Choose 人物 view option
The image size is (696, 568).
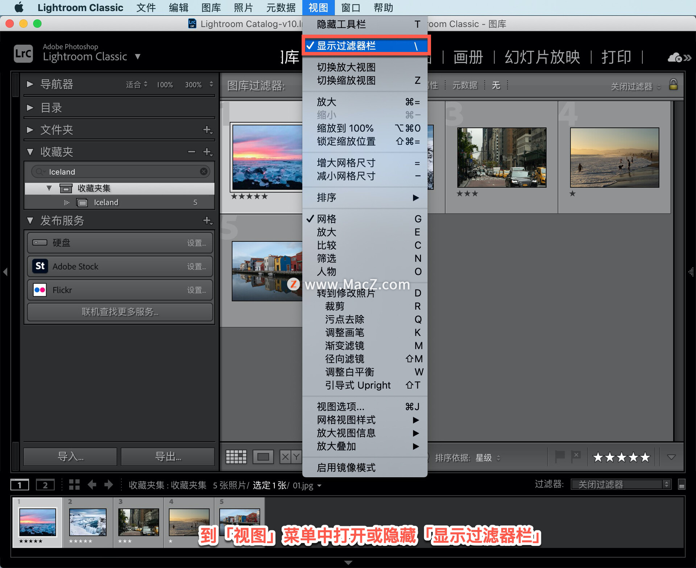click(x=365, y=271)
